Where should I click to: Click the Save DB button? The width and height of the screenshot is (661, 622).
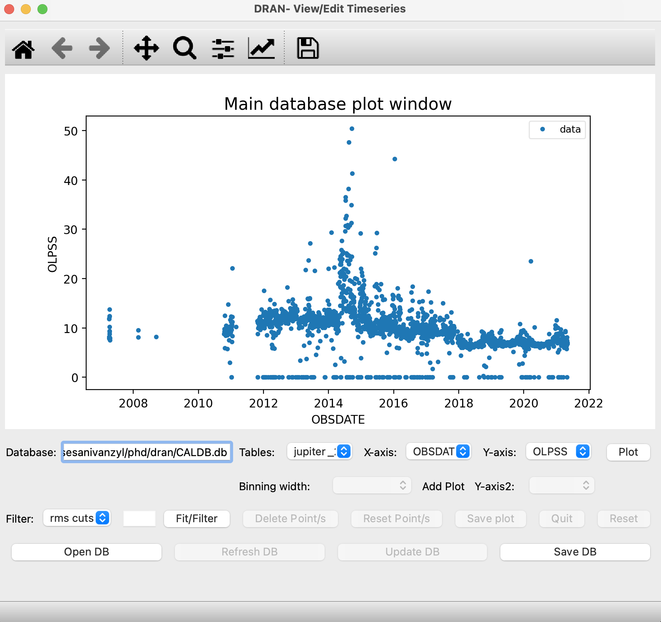click(x=575, y=552)
